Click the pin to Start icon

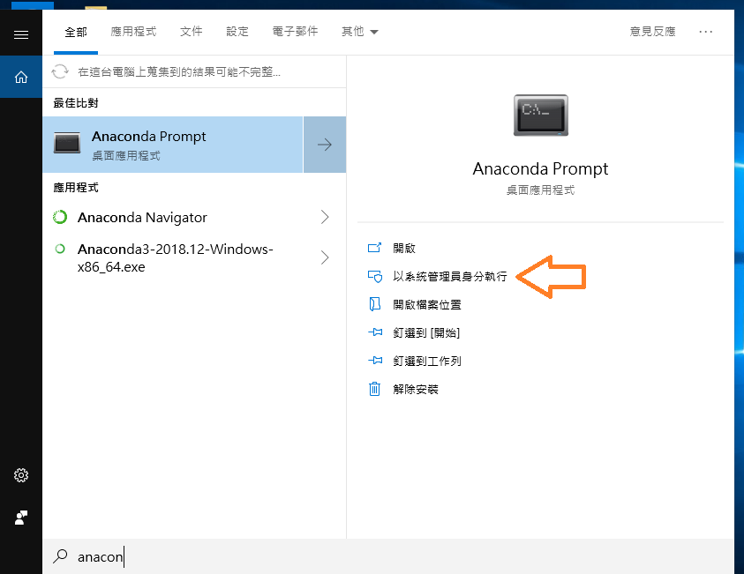[375, 332]
